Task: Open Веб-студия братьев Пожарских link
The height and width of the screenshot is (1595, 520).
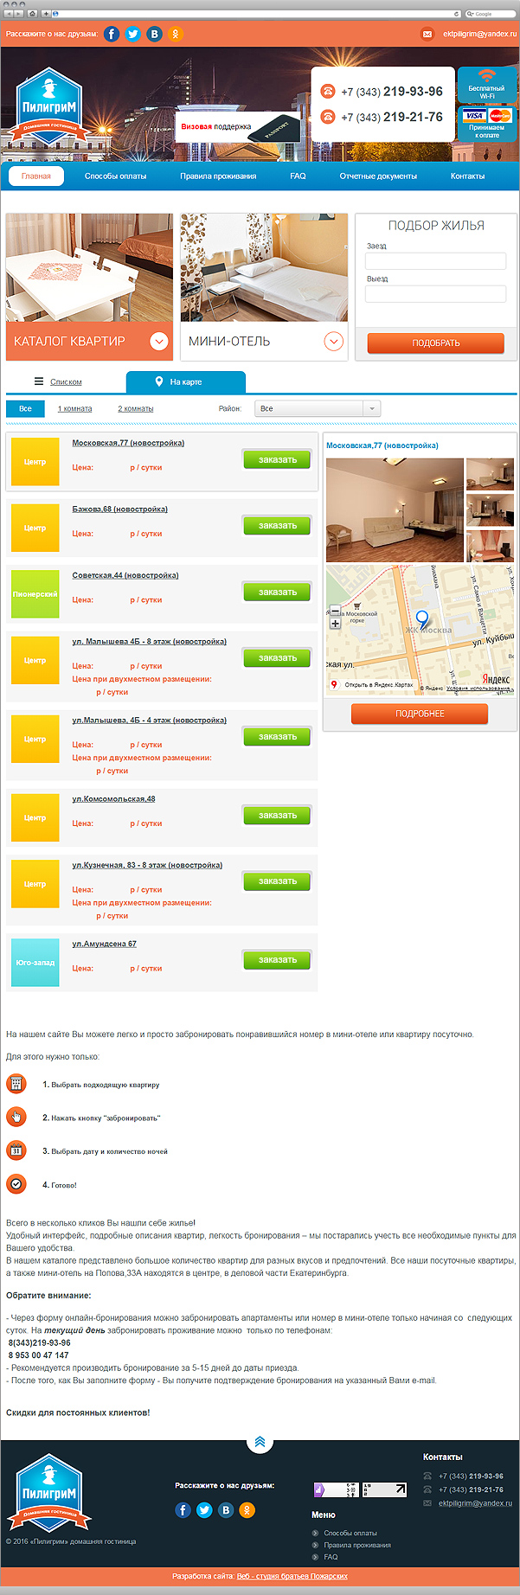Action: (x=292, y=1577)
